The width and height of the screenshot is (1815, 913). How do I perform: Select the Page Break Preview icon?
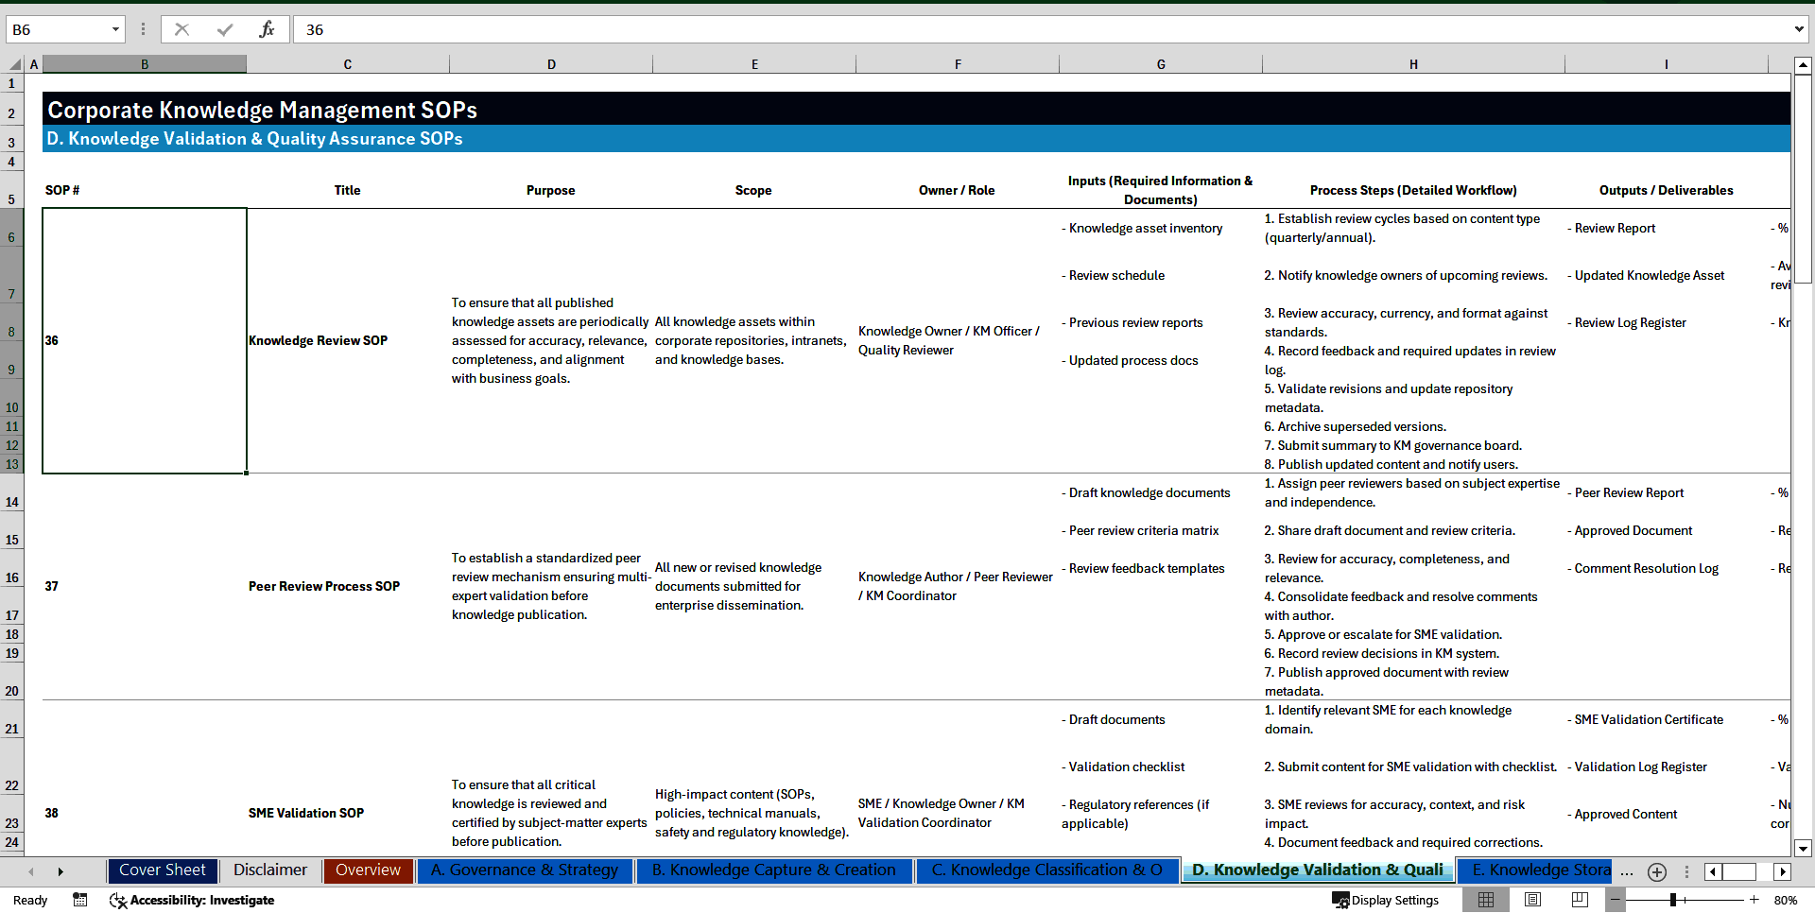tap(1580, 900)
